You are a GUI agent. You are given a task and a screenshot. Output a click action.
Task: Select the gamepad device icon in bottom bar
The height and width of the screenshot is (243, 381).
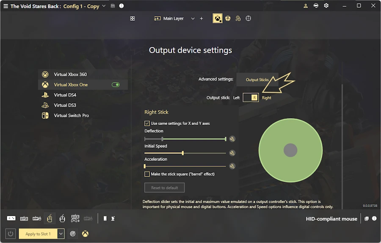(11, 218)
